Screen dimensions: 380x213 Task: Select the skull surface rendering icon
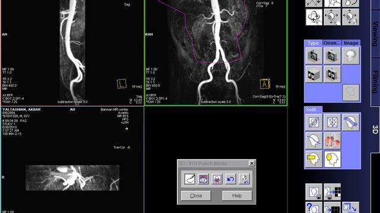click(x=351, y=56)
